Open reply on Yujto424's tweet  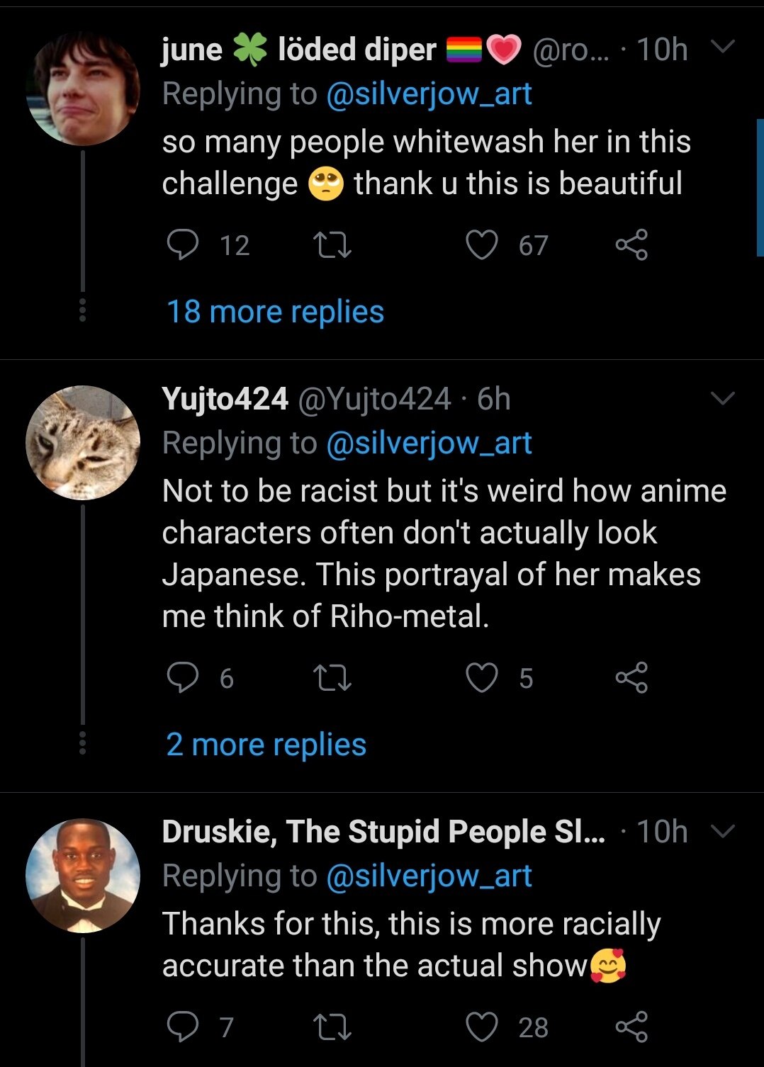point(183,678)
